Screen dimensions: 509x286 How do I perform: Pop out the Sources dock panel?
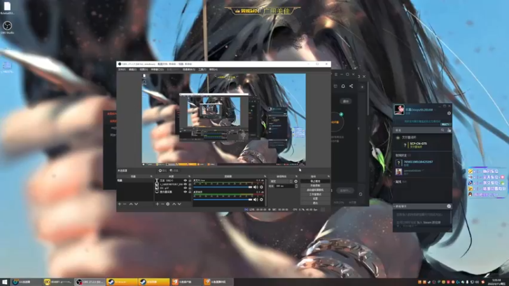click(x=189, y=177)
